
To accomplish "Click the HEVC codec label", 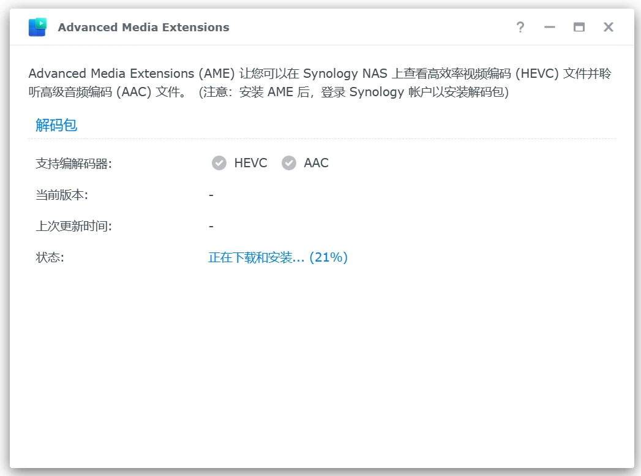I will (x=250, y=163).
